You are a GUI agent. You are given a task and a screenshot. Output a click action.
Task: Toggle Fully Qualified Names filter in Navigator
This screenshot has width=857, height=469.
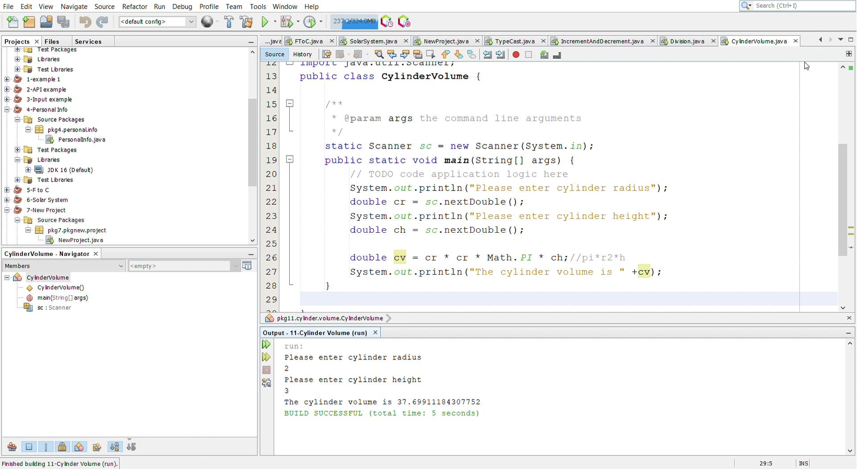pyautogui.click(x=96, y=447)
